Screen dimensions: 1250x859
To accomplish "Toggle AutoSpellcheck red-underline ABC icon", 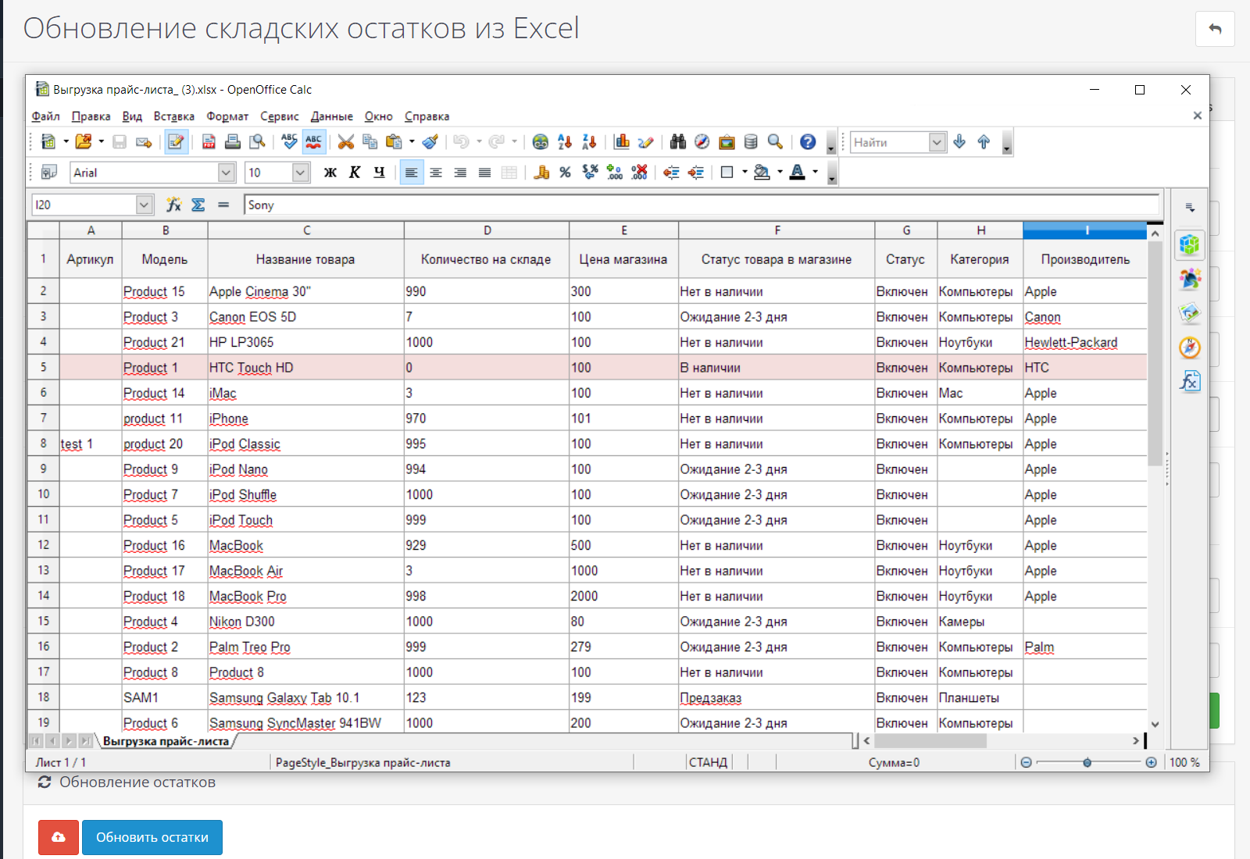I will [314, 142].
